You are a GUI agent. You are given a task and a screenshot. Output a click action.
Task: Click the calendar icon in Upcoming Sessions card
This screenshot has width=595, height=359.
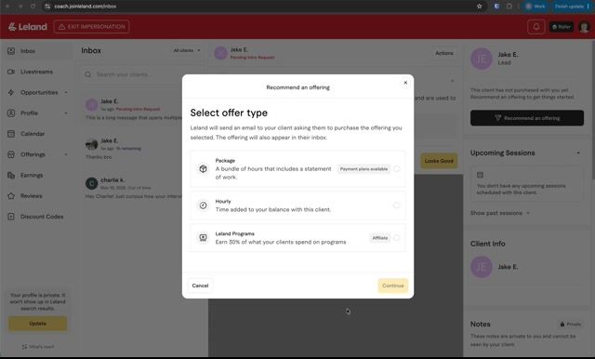(480, 175)
